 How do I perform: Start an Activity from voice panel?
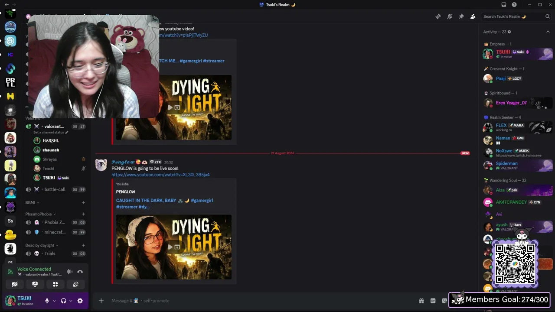[x=55, y=284]
